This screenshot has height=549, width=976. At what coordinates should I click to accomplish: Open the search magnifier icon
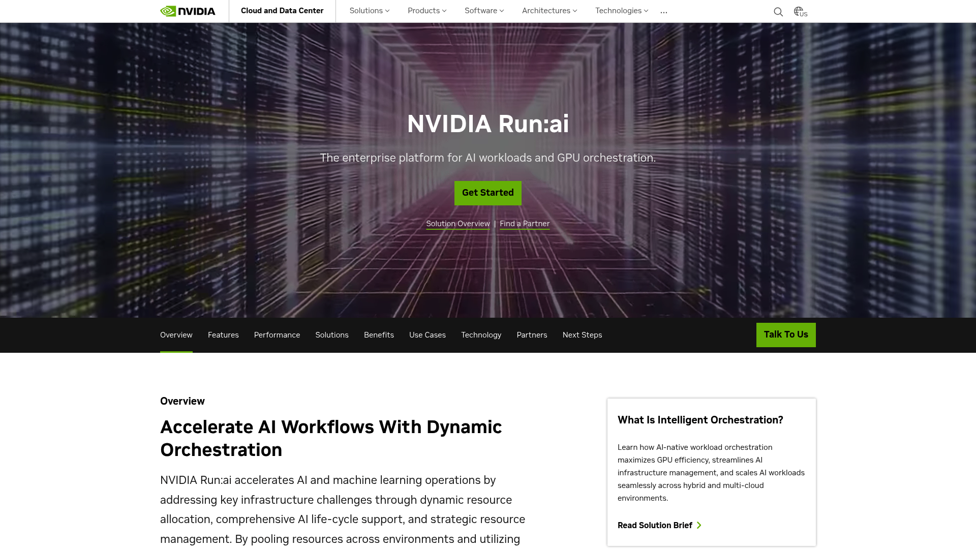[x=778, y=12]
